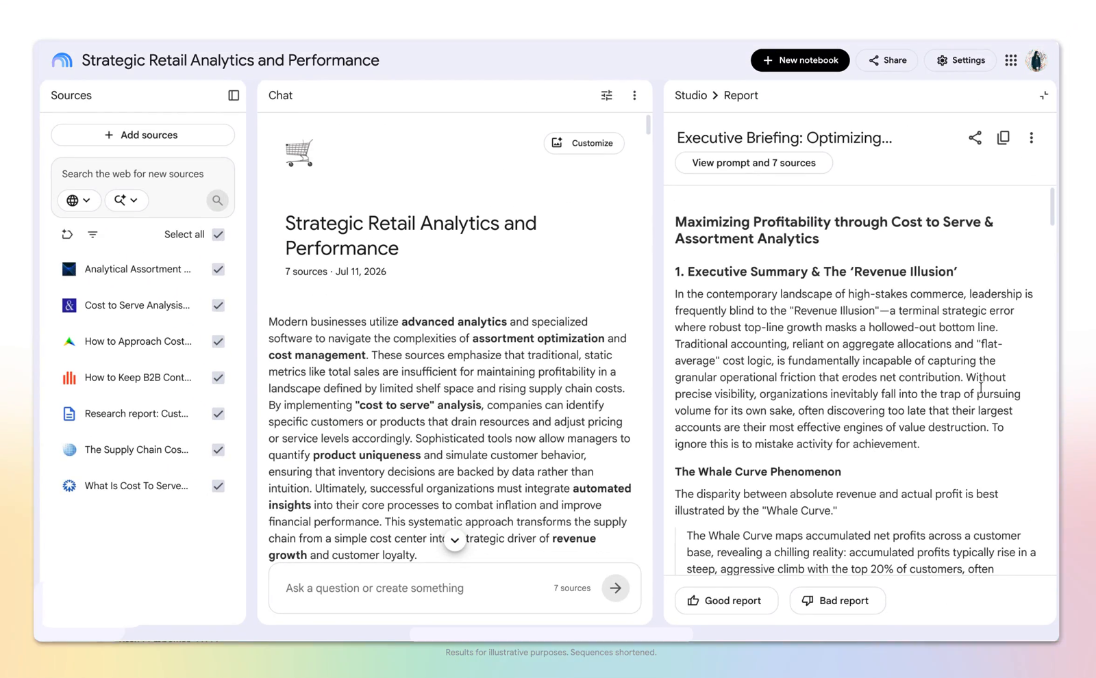Submit web source search magnifier icon
The image size is (1096, 678).
(217, 200)
